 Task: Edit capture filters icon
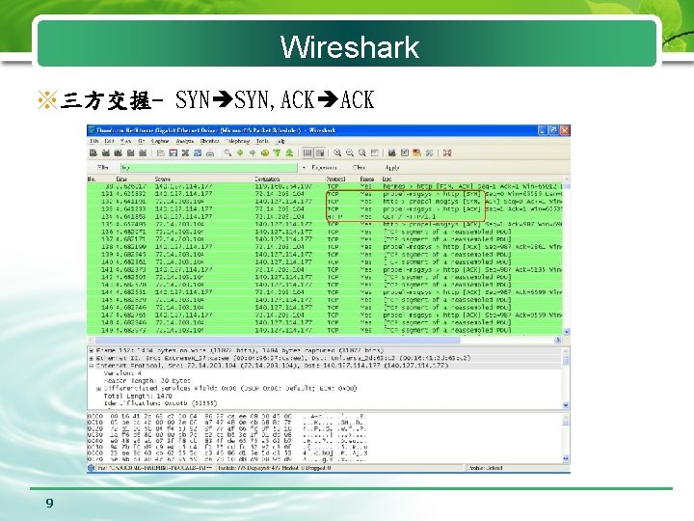pyautogui.click(x=391, y=152)
